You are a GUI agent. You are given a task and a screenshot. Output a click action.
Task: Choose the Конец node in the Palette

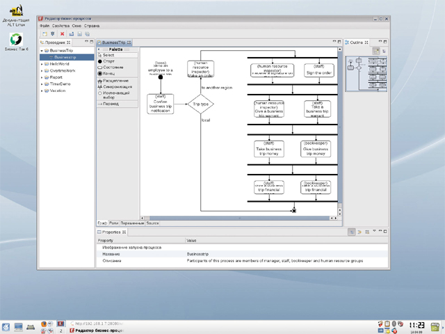point(118,74)
